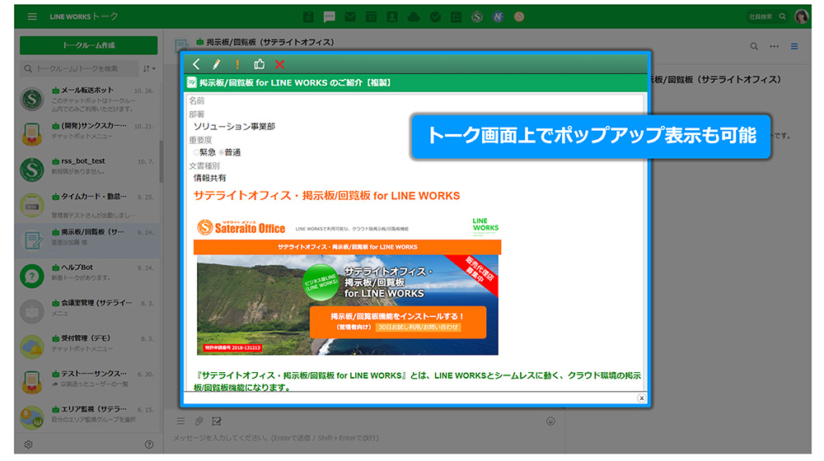824x461 pixels.
Task: Open the タイムカード・勤怠 chat room
Action: pos(88,205)
